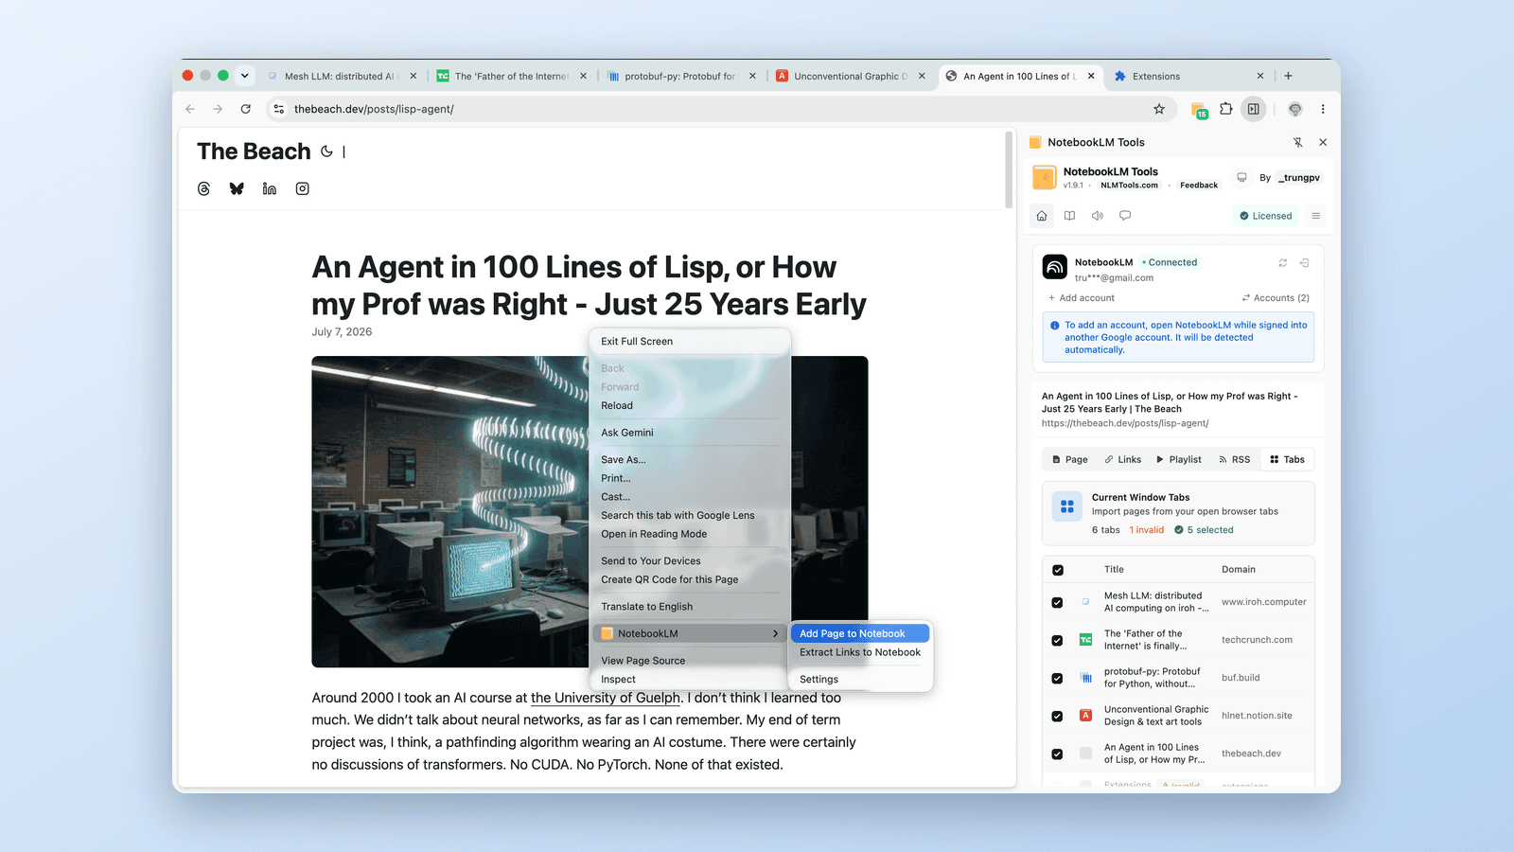Choose Inspect from context menu
Screen dimensions: 1514x852
click(691, 679)
